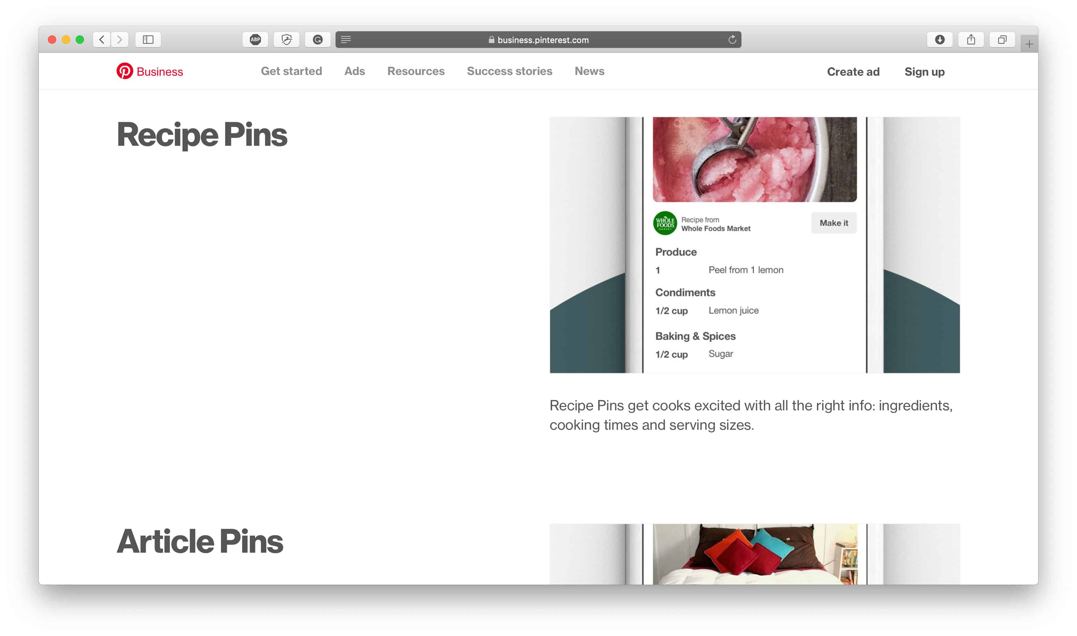Click the Pinterest Business logo icon
The height and width of the screenshot is (636, 1077).
[x=123, y=71]
